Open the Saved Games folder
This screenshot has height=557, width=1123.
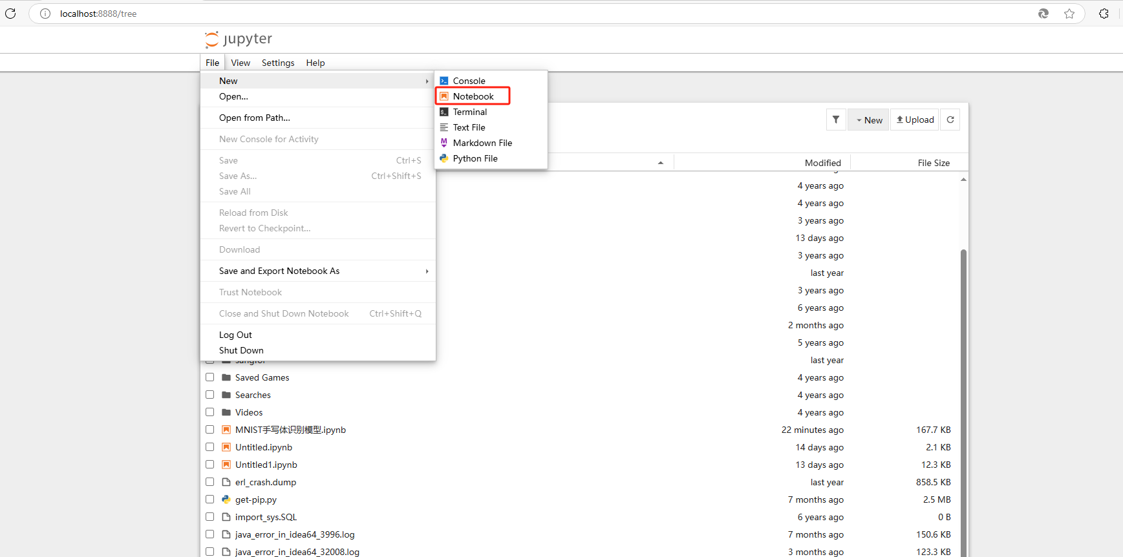pos(262,377)
